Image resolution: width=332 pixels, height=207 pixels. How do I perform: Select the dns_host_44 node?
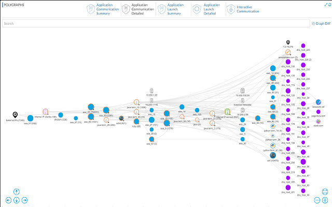pos(303,152)
